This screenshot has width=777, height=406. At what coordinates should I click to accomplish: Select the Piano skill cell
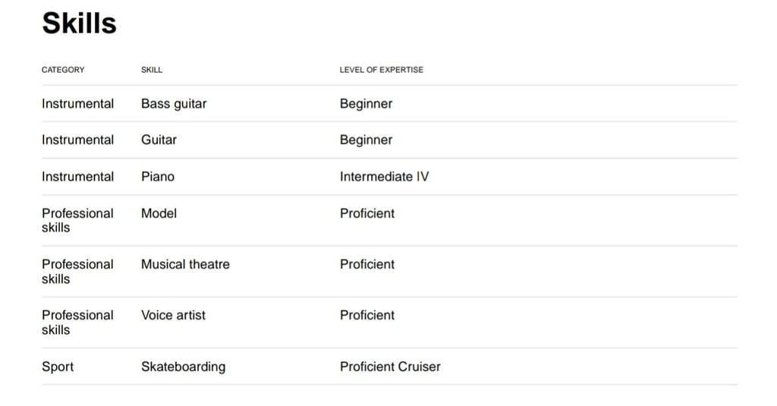coord(158,177)
